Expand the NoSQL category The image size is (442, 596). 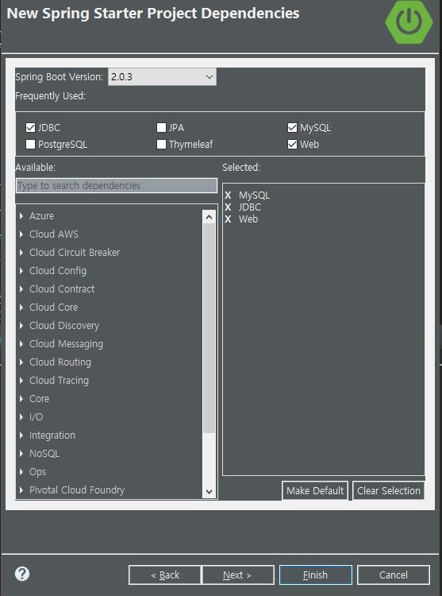coord(21,454)
